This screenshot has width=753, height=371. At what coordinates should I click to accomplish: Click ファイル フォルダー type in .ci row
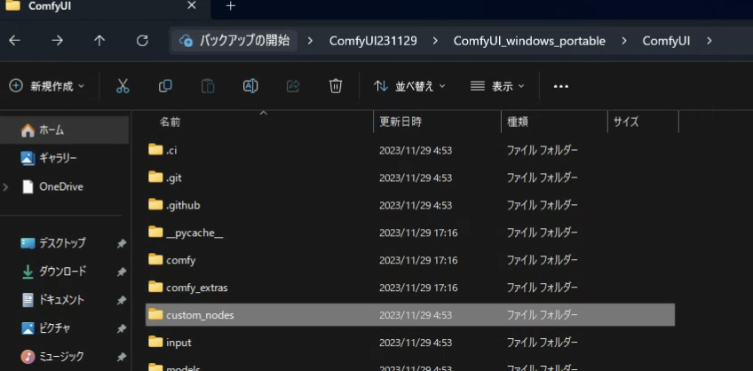(543, 150)
